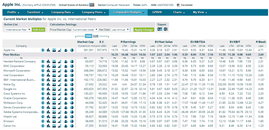Expand the Factsheet menu in navigation bar
The image size is (269, 130).
35,12
